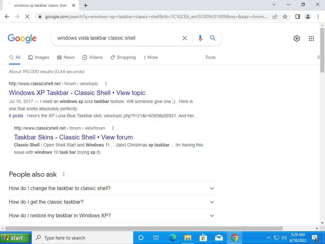
Task: Open the notification center icon
Action: [x=315, y=238]
